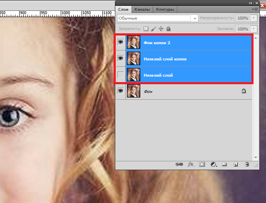This screenshot has height=203, width=266.
Task: Click the Нижний слой копия layer thumbnail
Action: click(x=134, y=58)
